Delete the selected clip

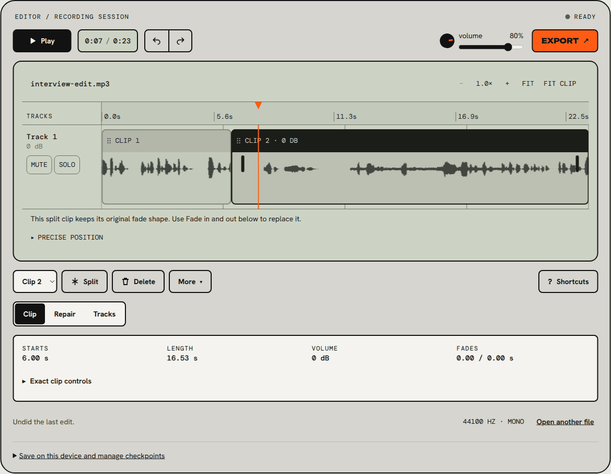coord(139,281)
